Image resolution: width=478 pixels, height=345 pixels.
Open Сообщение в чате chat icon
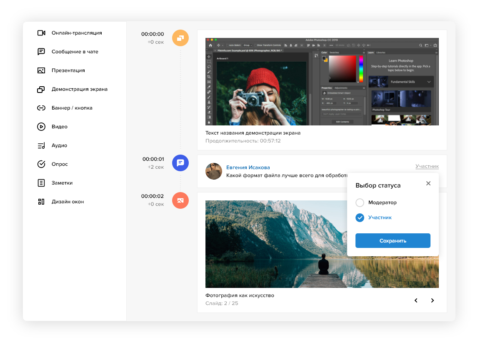tap(41, 52)
